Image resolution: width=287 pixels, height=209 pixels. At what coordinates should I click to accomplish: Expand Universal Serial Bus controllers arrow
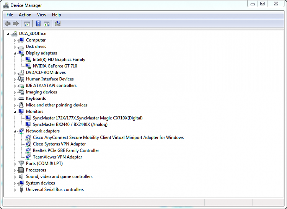pyautogui.click(x=15, y=190)
